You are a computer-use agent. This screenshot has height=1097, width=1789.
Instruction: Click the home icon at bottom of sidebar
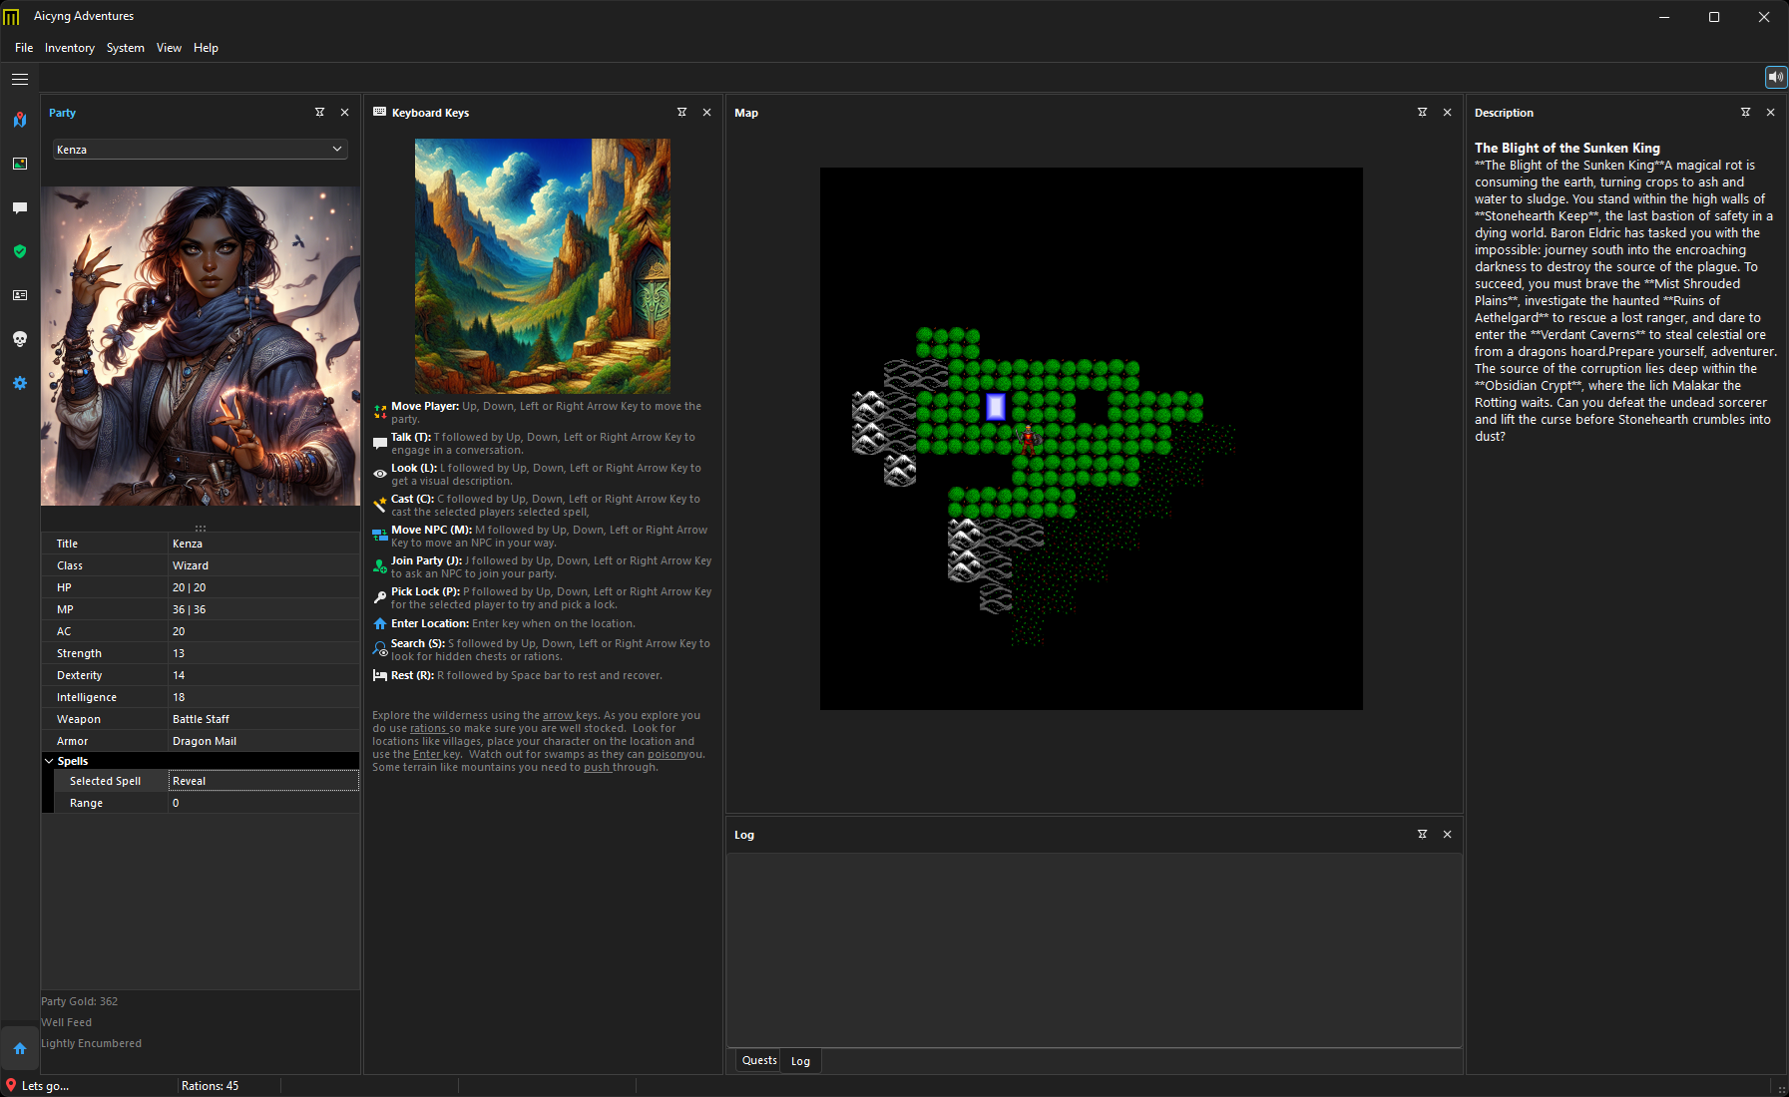point(20,1048)
